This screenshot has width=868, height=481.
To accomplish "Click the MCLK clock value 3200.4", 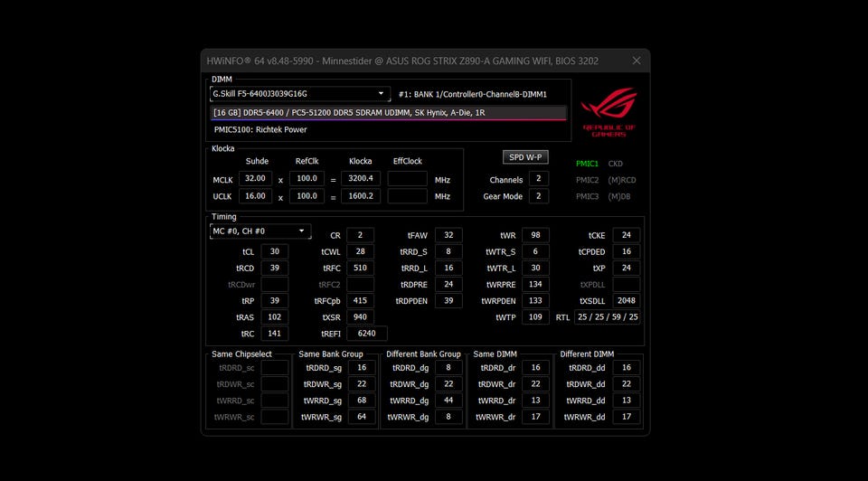I will (361, 179).
